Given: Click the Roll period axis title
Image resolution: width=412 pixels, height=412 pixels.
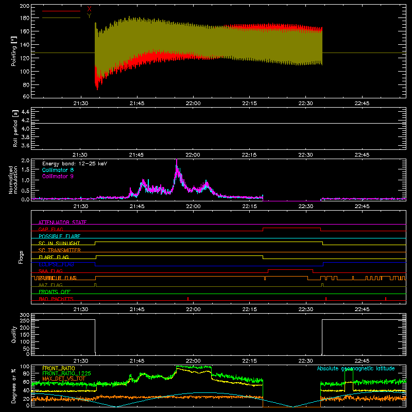Looking at the screenshot, I should coord(15,128).
